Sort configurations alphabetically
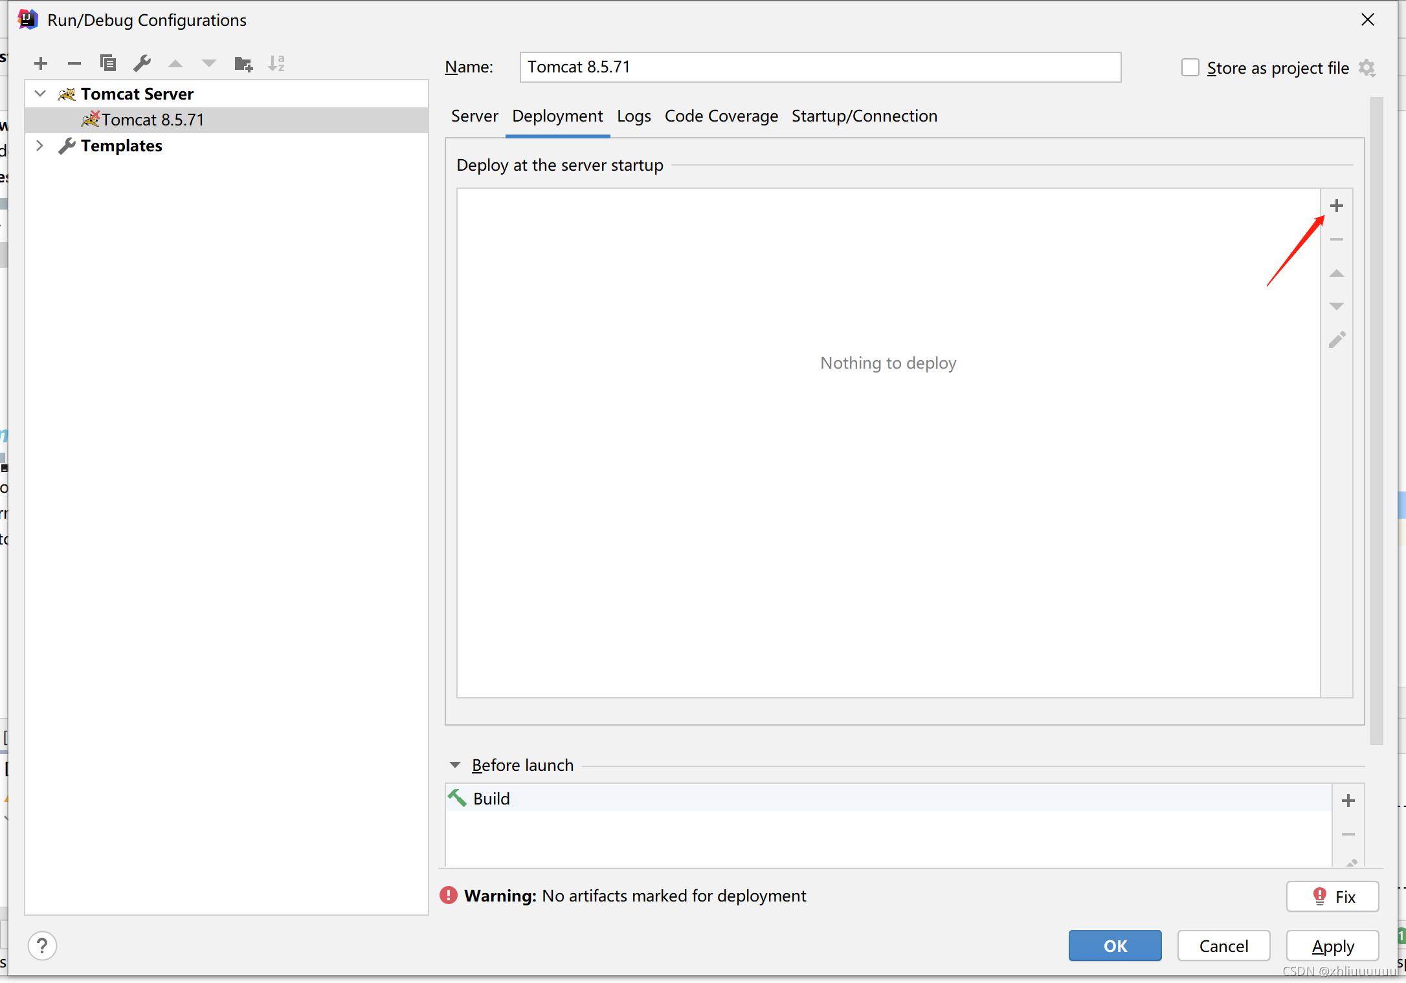 (x=276, y=63)
